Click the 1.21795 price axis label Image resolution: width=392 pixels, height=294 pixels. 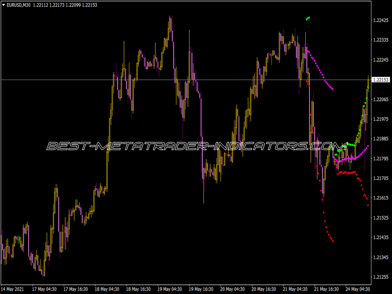(x=381, y=158)
